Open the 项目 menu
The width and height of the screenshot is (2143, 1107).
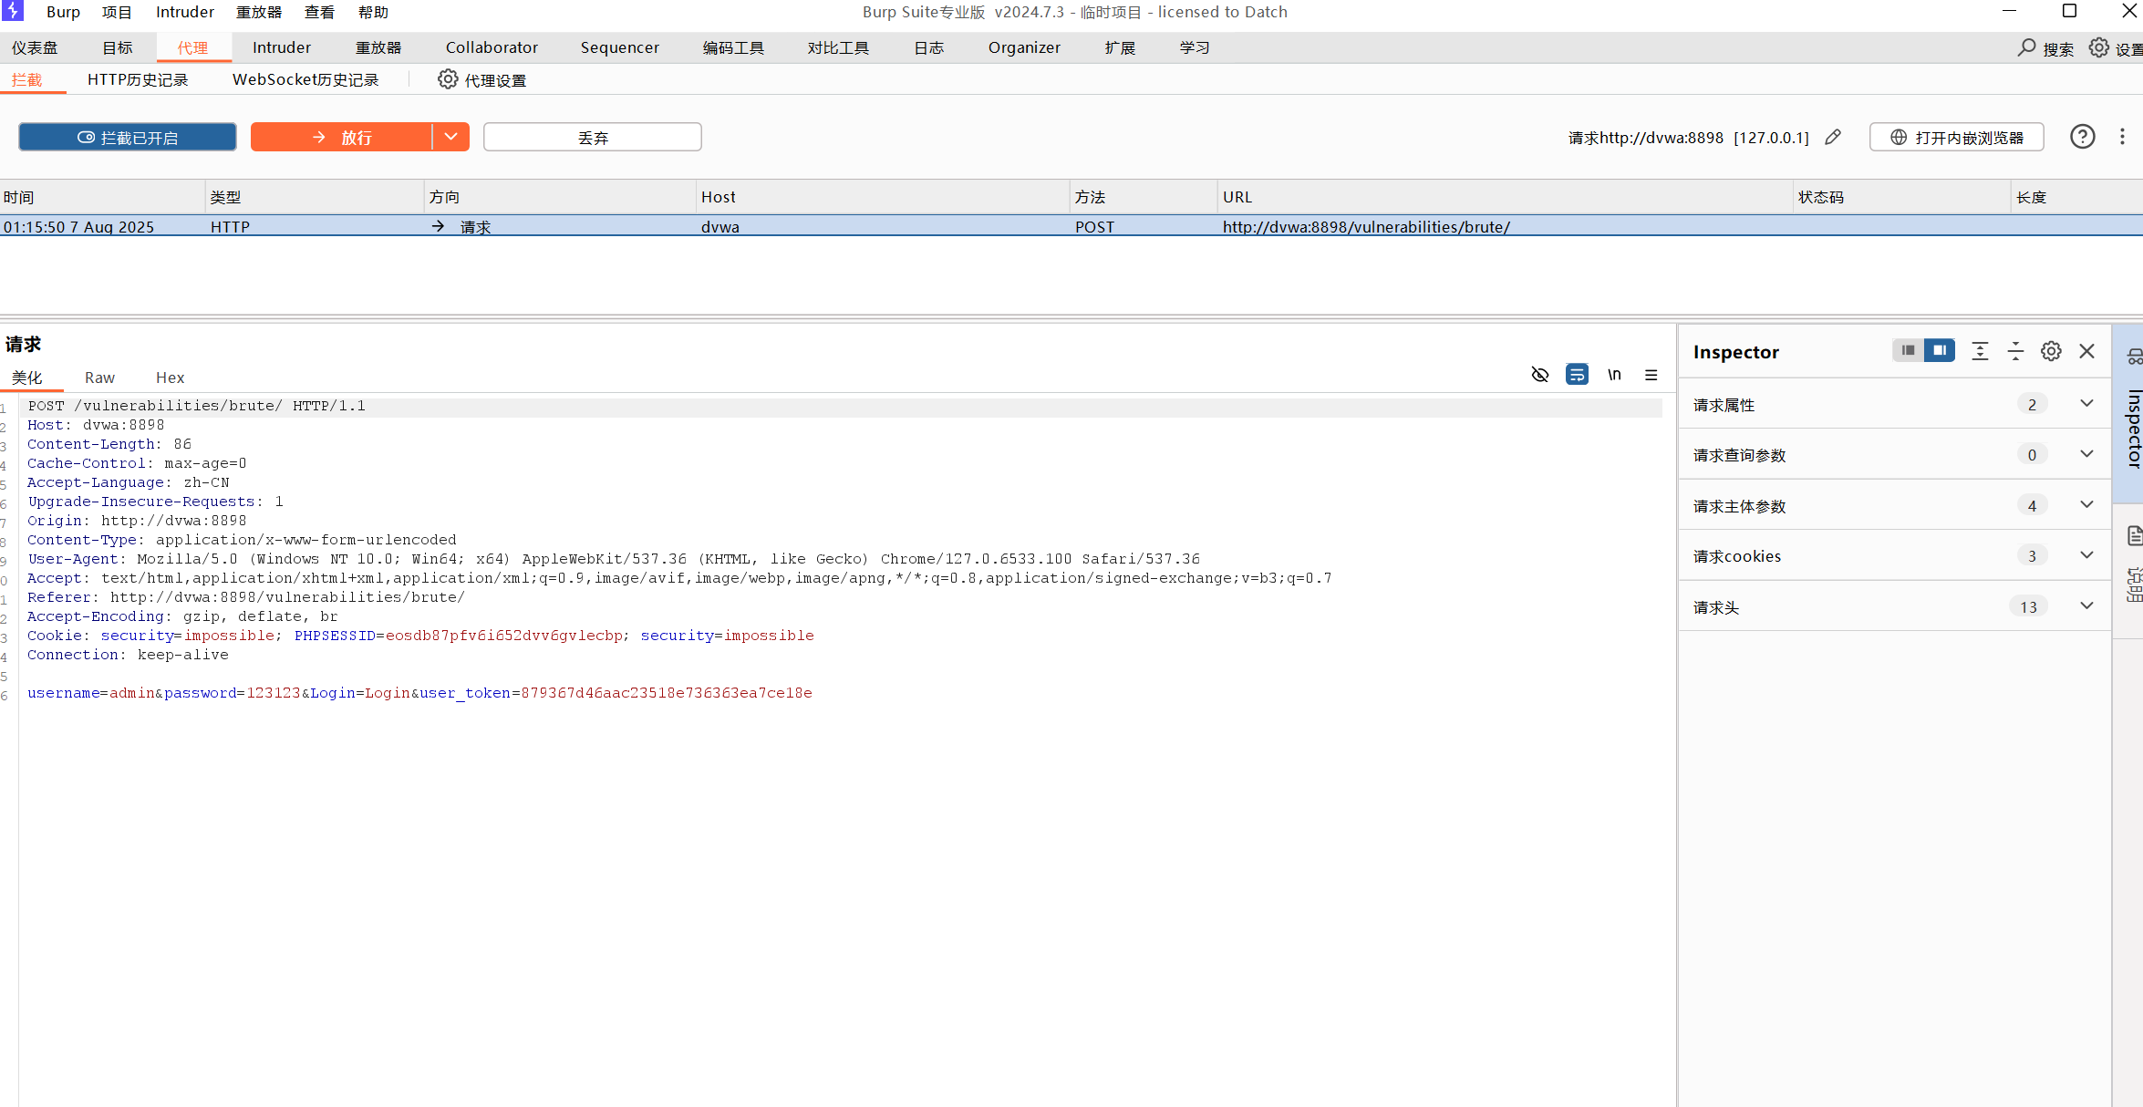pyautogui.click(x=117, y=12)
